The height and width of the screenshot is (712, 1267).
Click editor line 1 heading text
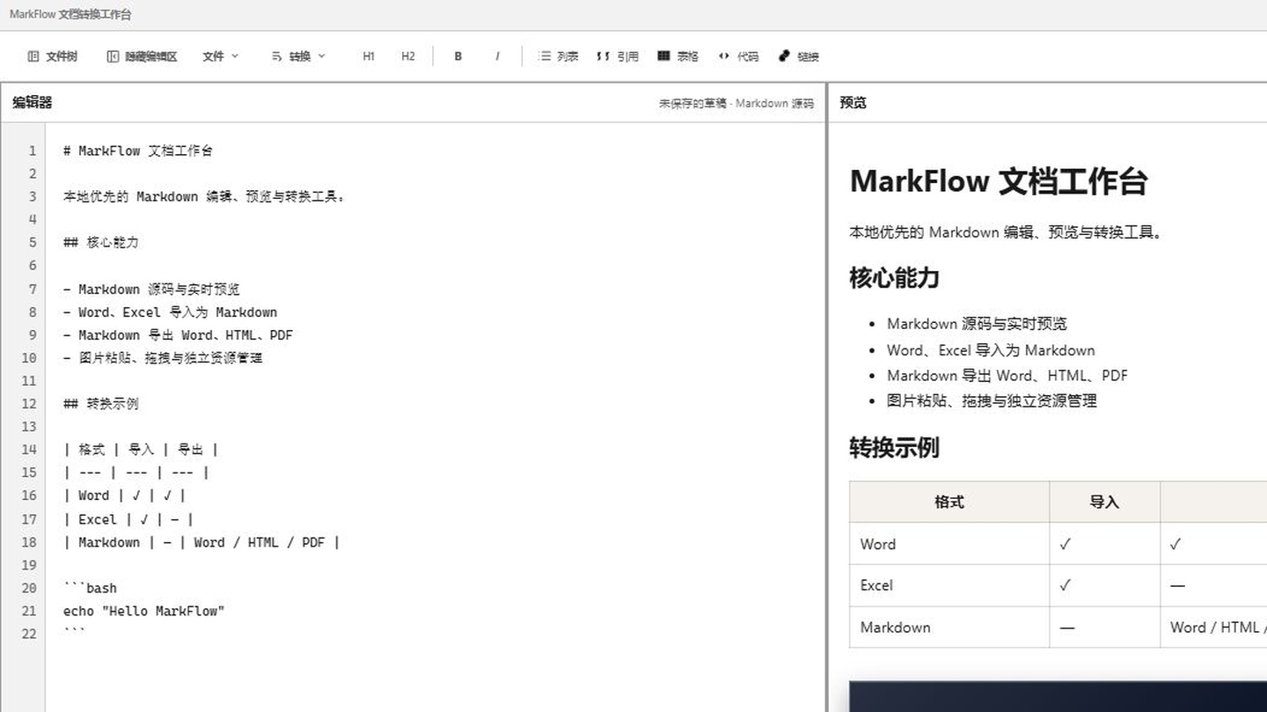pos(138,150)
